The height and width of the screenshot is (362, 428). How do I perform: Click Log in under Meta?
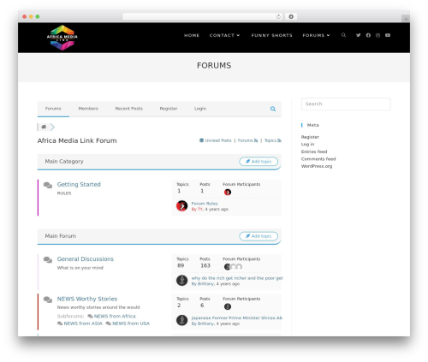tap(307, 144)
